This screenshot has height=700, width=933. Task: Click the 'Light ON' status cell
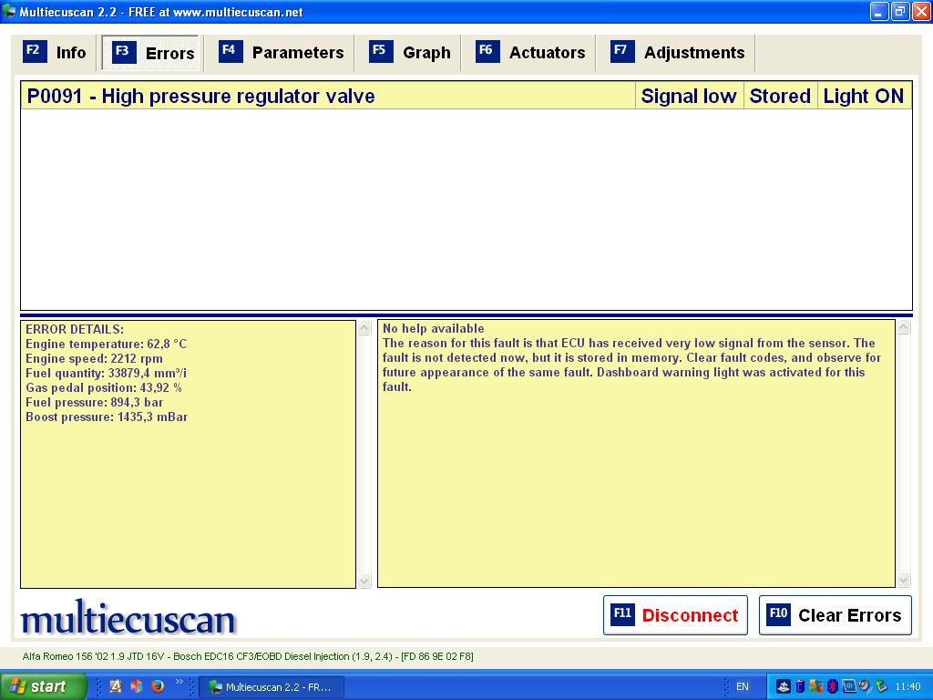click(864, 96)
